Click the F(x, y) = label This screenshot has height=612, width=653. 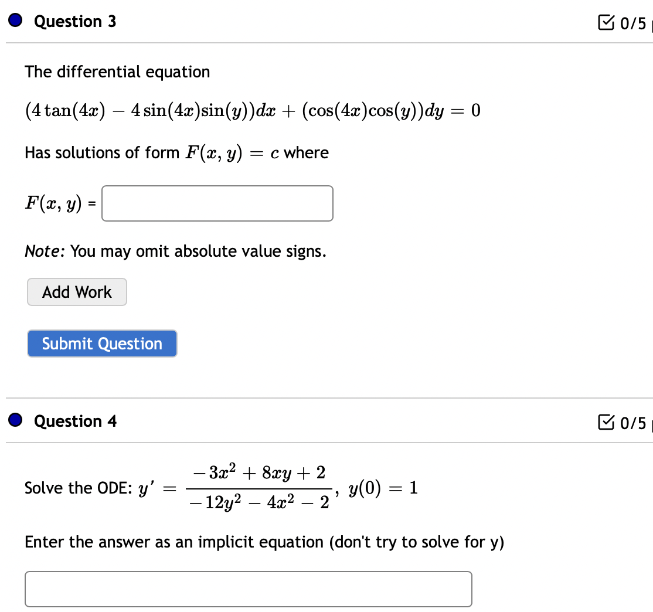click(60, 203)
